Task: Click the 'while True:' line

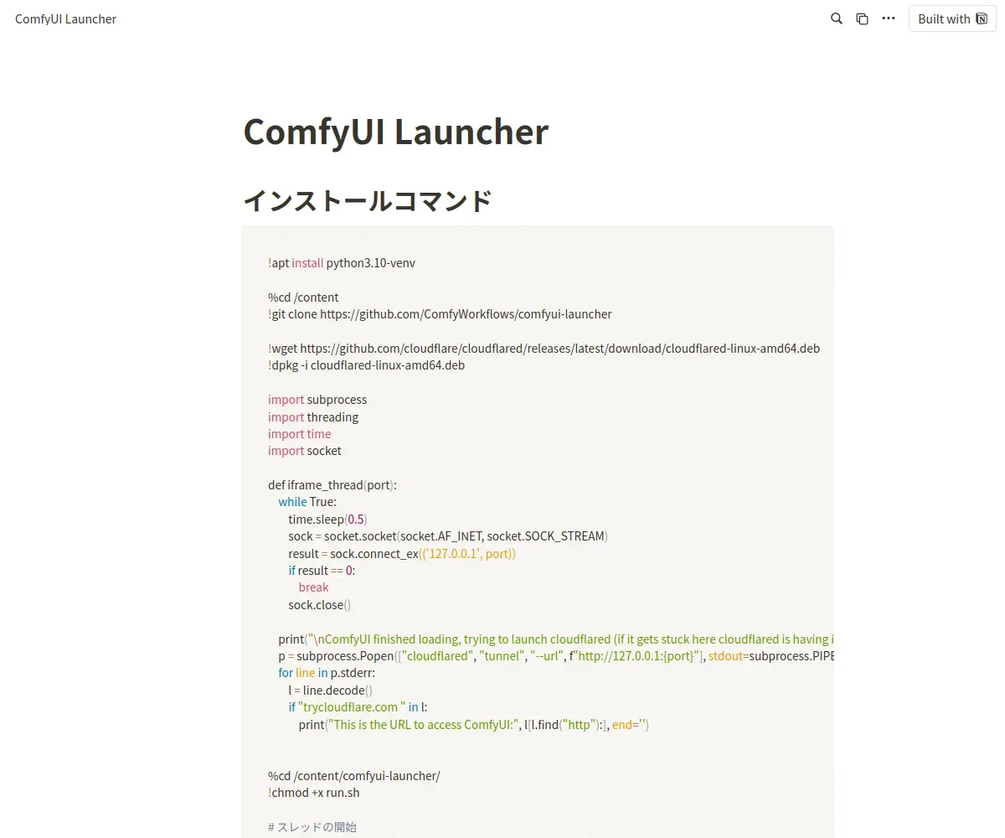Action: 307,502
